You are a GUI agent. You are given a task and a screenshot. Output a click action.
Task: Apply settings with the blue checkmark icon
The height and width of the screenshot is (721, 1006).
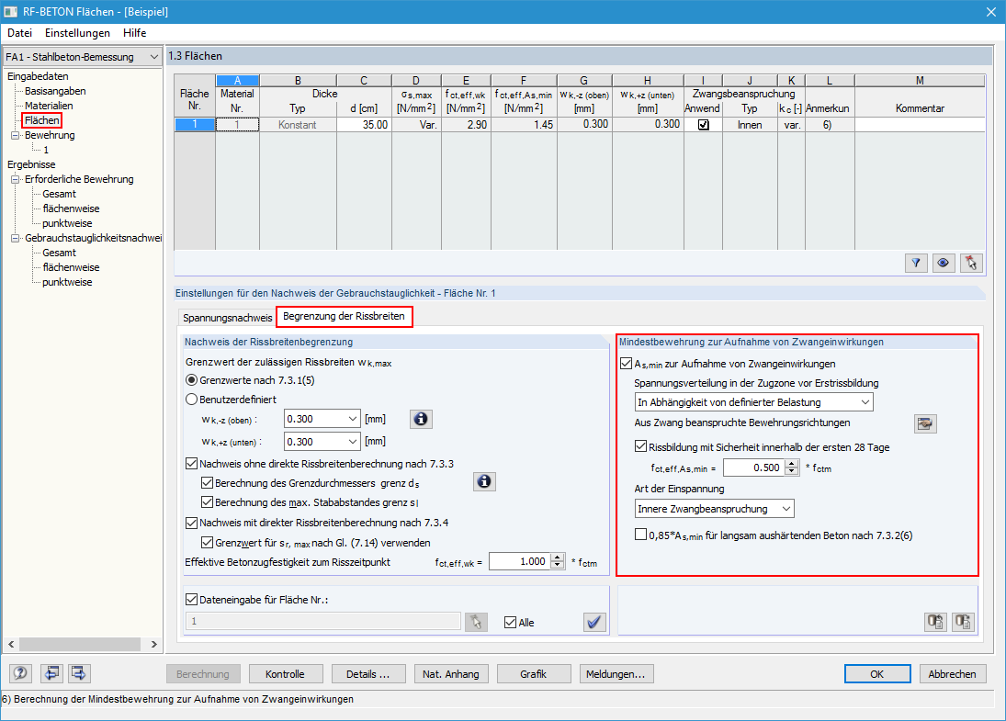click(594, 622)
